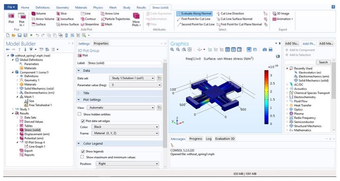The image size is (340, 181).
Task: Open the Mesh ribbon tab
Action: click(x=112, y=7)
